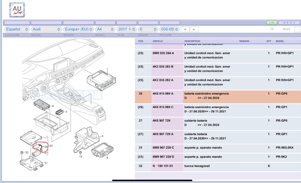The width and height of the screenshot is (301, 183).
Task: Select article 4K0 907 729 A
Action: (163, 134)
